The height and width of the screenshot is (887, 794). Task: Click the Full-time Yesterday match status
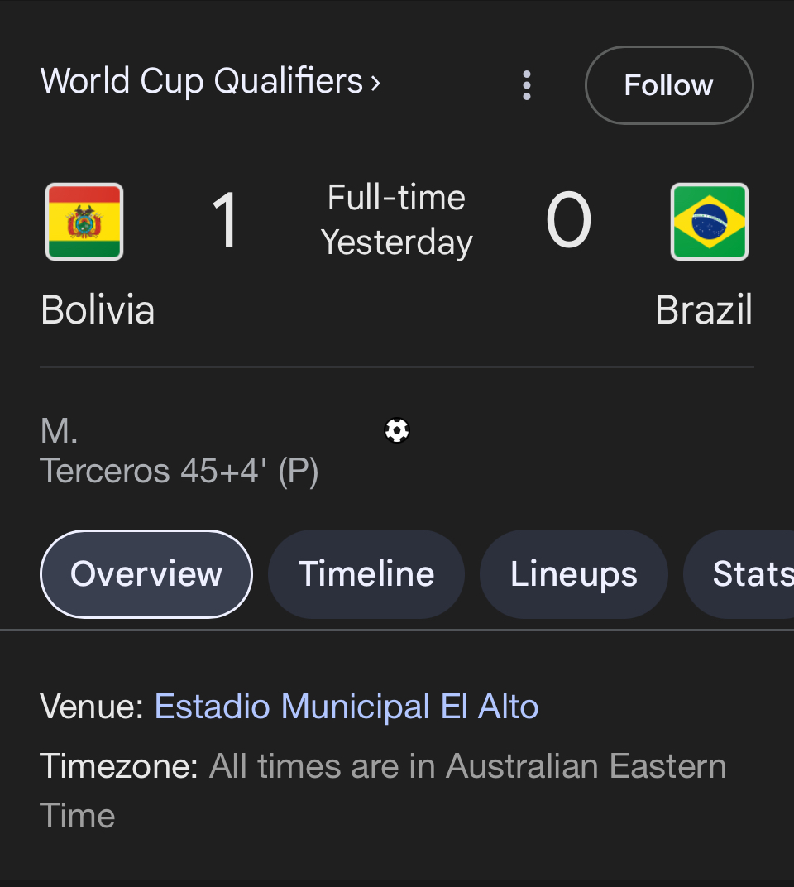[x=396, y=220]
